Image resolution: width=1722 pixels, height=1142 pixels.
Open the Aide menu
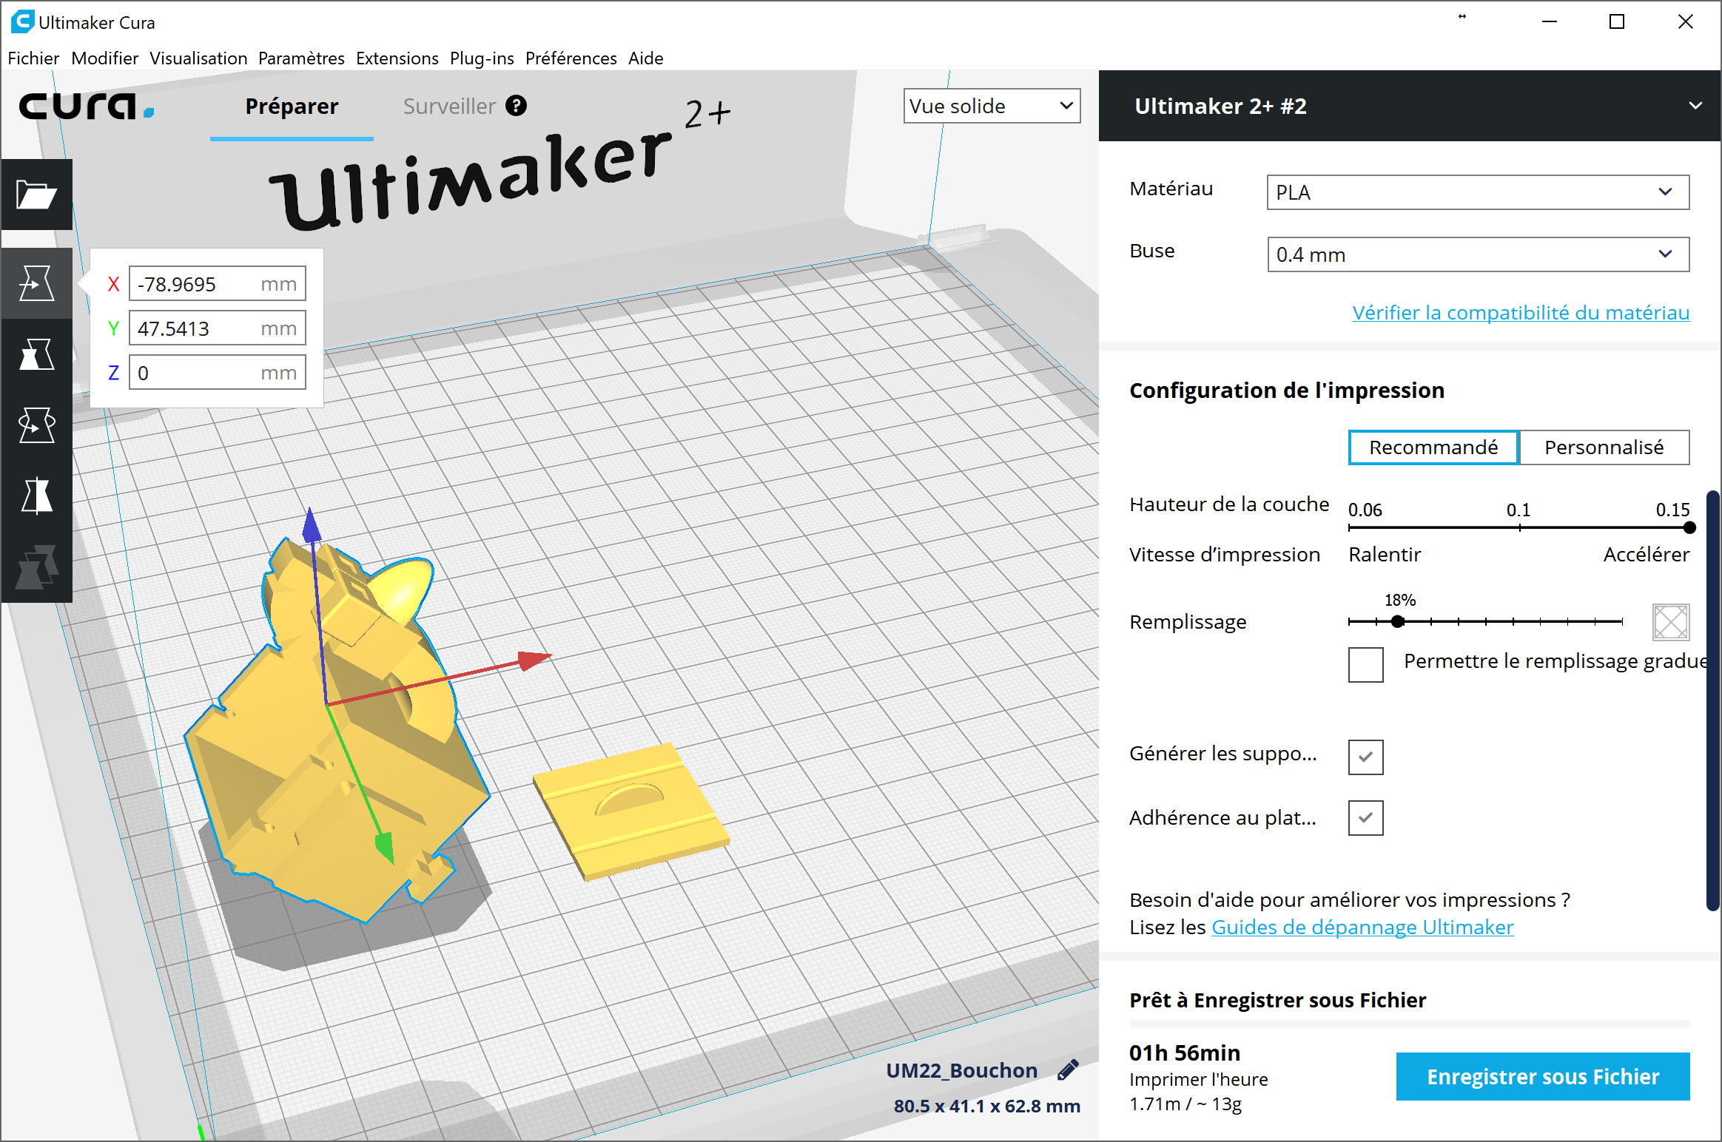[646, 58]
